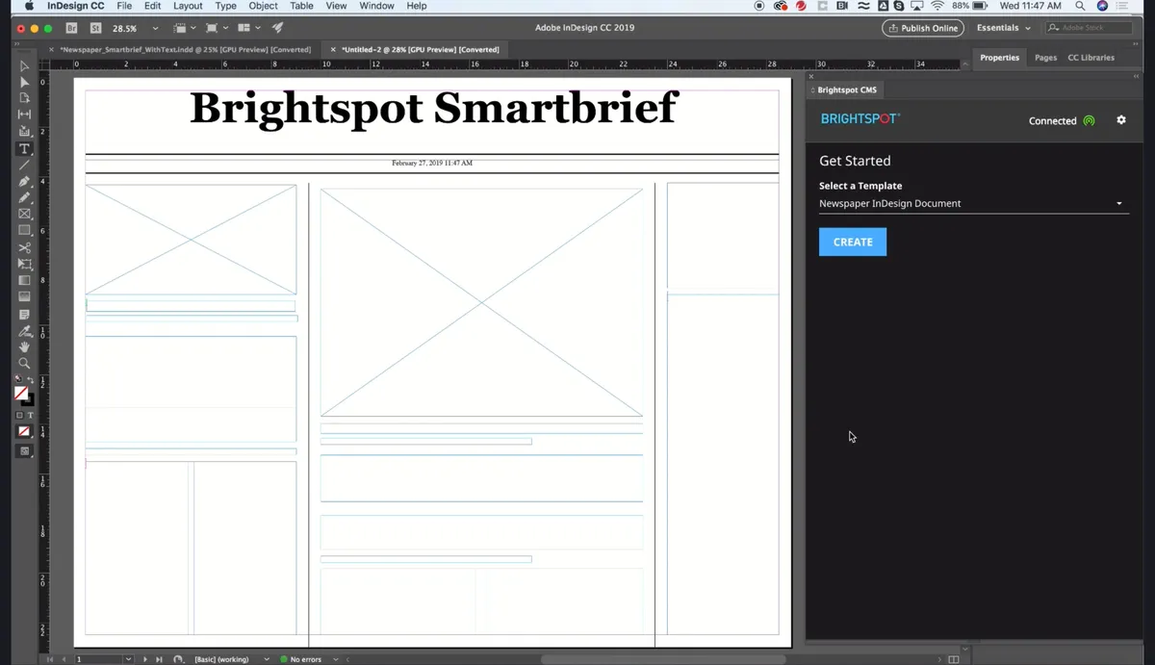Open Brightspot CMS settings gear
1155x665 pixels.
click(x=1120, y=120)
